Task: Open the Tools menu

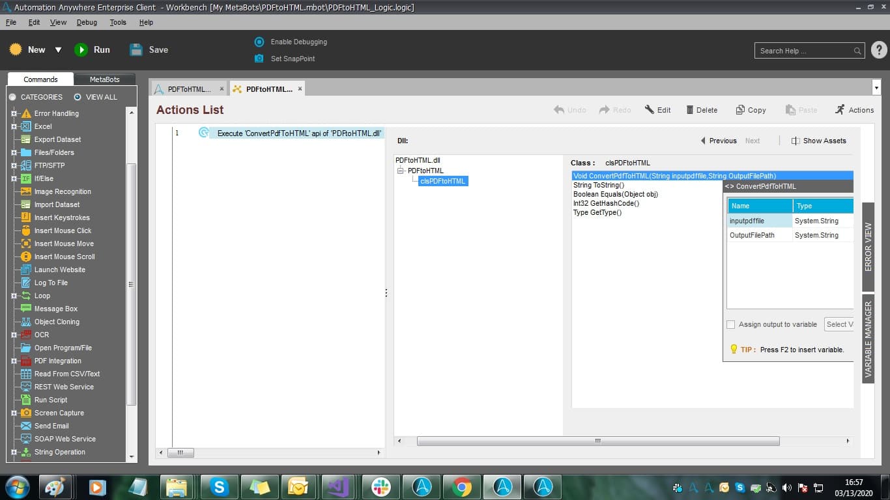Action: pos(118,22)
